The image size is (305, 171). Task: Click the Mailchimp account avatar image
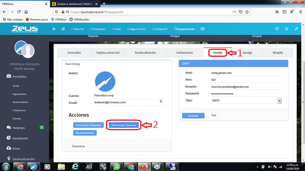105,82
